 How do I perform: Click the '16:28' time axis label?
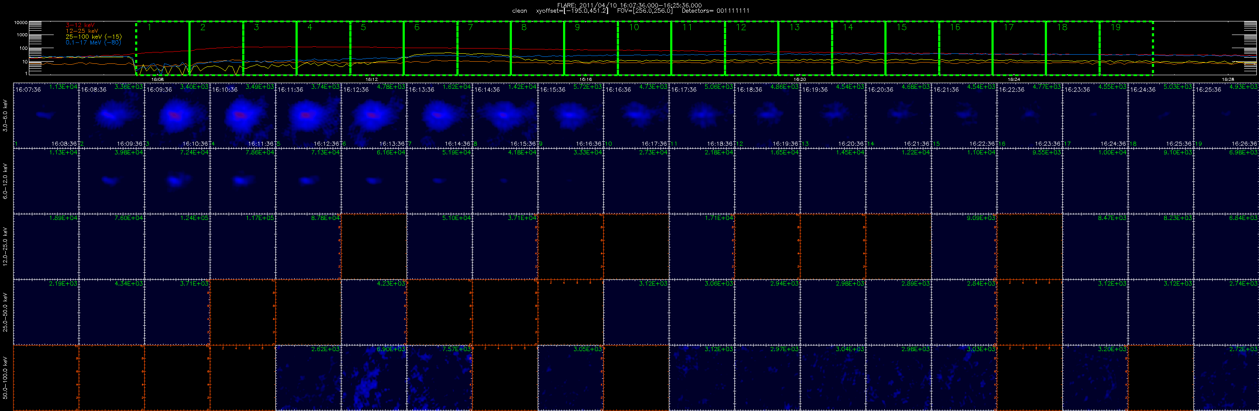[1228, 79]
